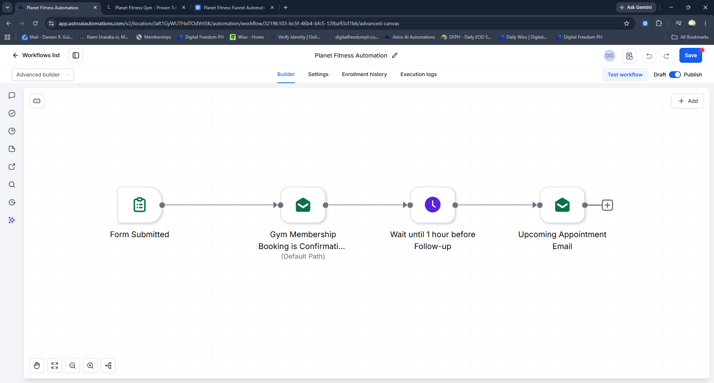This screenshot has height=383, width=714.
Task: Go back to Workflows list
Action: (36, 55)
